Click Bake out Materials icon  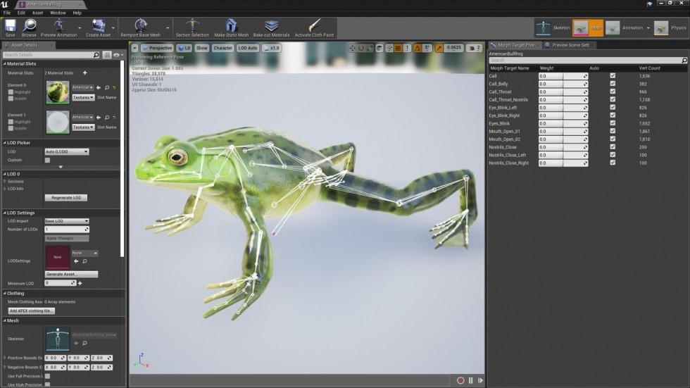point(271,27)
